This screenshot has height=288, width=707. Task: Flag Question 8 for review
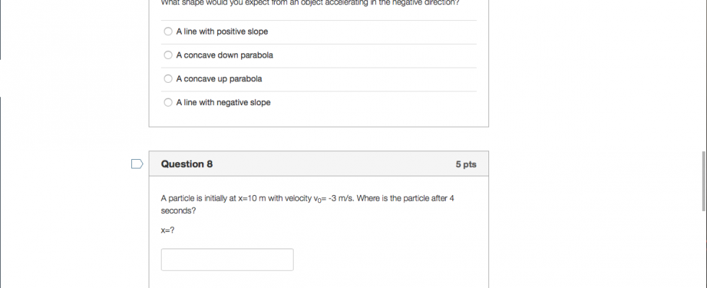pos(137,164)
